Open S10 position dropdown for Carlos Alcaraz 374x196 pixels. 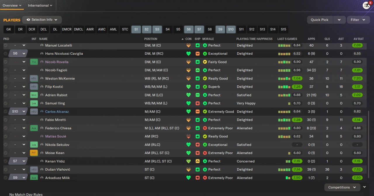click(x=18, y=112)
